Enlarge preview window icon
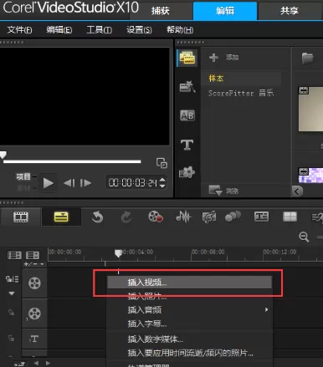The width and height of the screenshot is (323, 367). coord(161,163)
